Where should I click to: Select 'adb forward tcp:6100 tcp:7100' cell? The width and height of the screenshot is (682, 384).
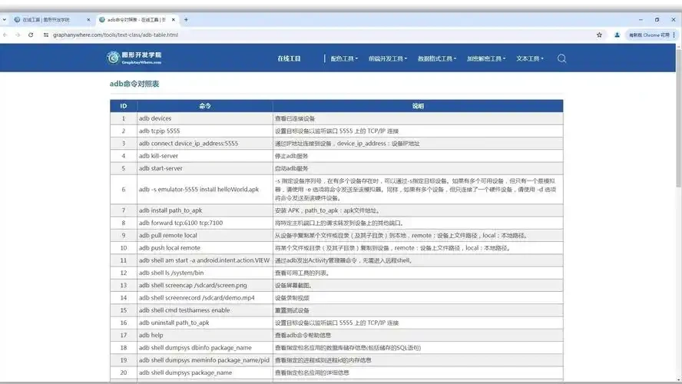[x=205, y=223]
